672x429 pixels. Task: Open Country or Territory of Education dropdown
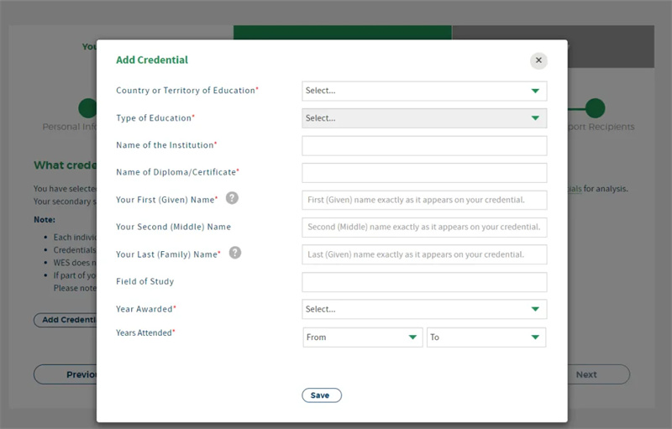(423, 91)
